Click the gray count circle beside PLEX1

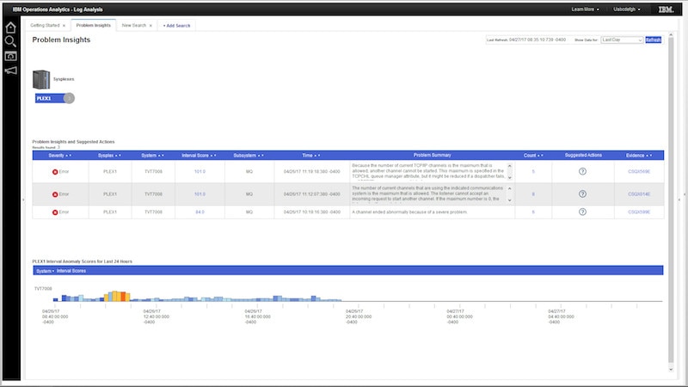pos(69,98)
